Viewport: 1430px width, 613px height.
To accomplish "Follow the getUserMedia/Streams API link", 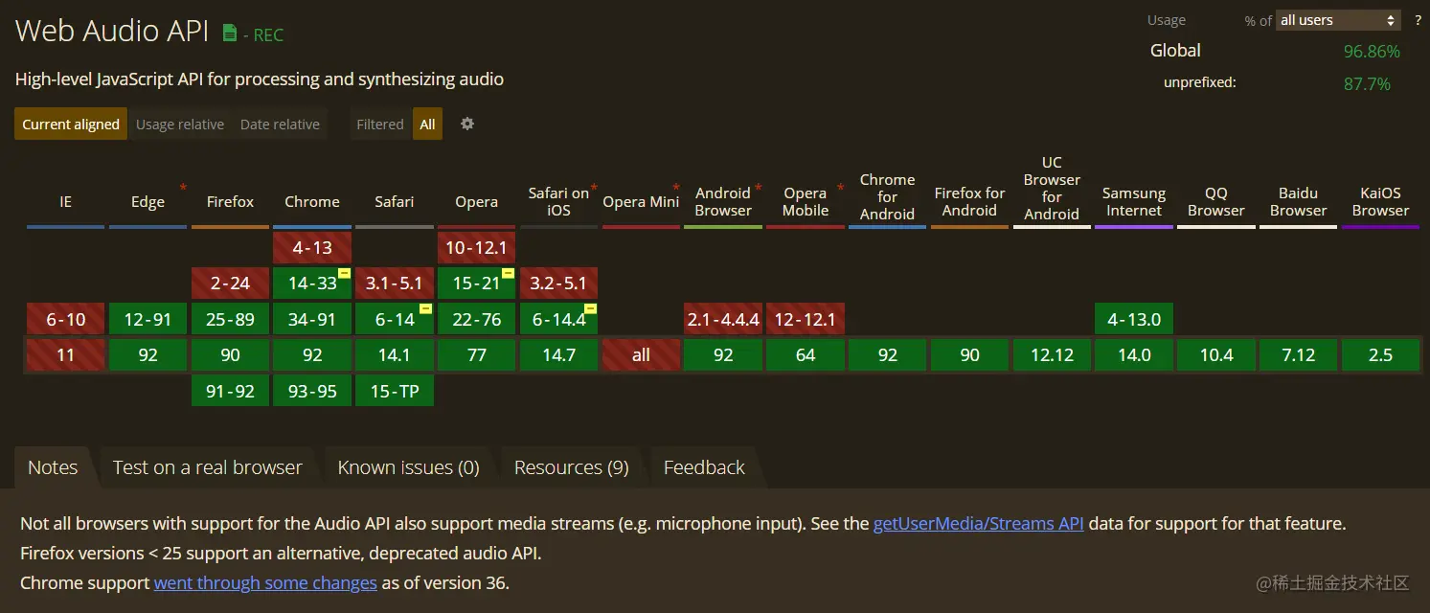I will (979, 524).
